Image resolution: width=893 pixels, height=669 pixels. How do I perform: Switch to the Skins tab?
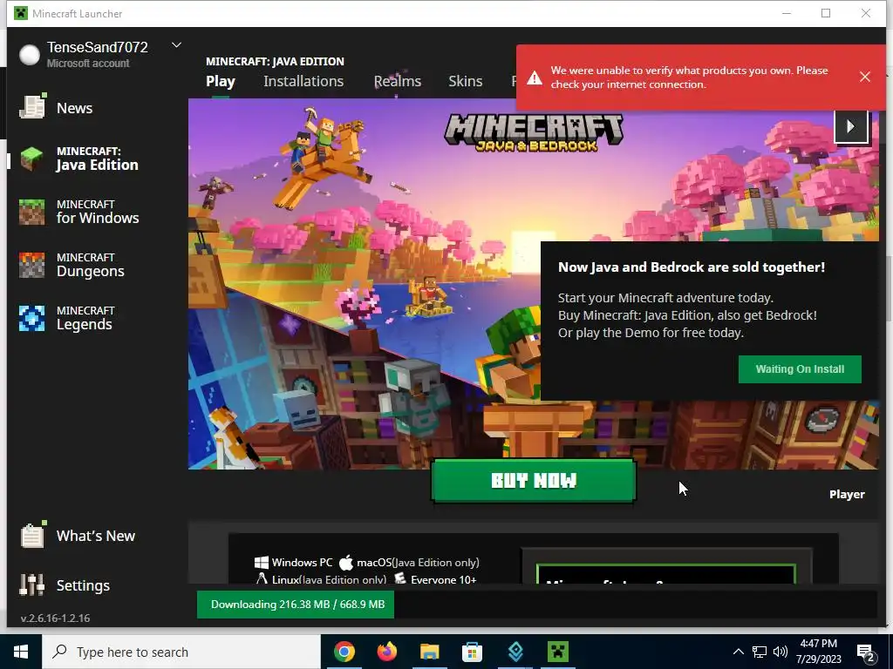pyautogui.click(x=466, y=81)
